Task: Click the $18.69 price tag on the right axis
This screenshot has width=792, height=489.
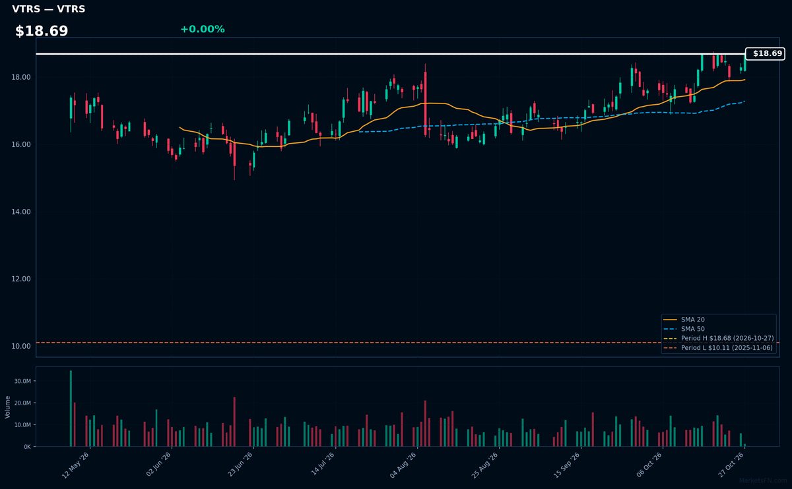Action: tap(766, 54)
